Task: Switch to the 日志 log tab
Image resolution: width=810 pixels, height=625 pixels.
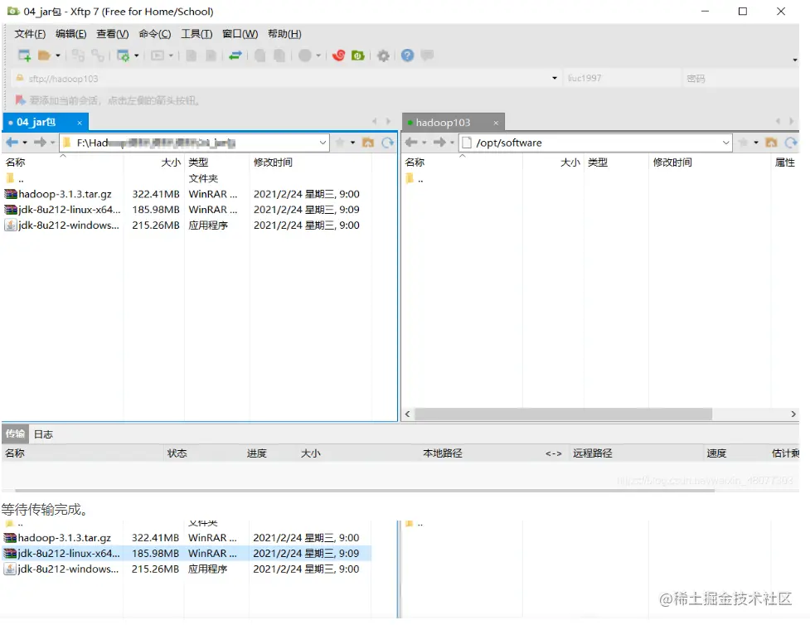Action: coord(43,434)
